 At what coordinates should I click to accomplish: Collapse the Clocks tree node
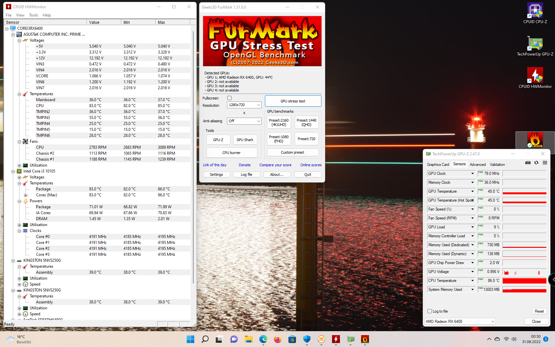click(x=19, y=231)
